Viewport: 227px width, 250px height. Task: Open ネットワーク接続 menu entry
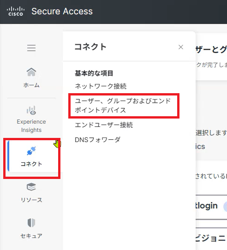pyautogui.click(x=101, y=86)
